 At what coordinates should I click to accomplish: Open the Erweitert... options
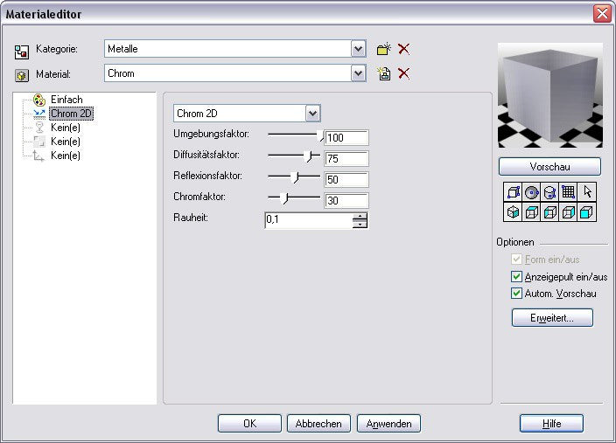(552, 317)
